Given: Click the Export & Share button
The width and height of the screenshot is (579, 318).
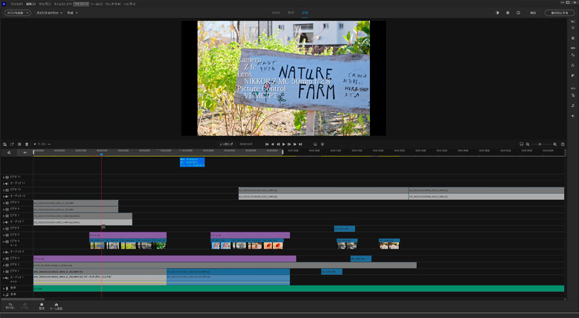Looking at the screenshot, I should (560, 13).
